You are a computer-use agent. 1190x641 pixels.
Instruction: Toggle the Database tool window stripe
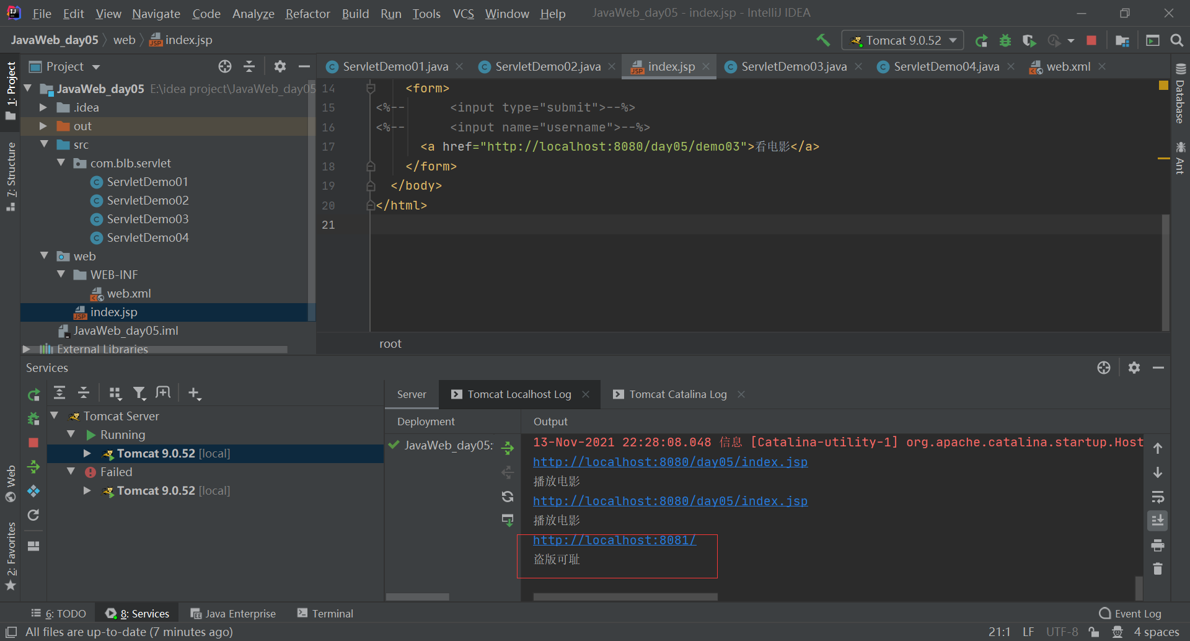pos(1180,93)
